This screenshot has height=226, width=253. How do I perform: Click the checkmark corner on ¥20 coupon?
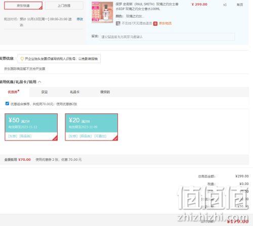(x=115, y=139)
